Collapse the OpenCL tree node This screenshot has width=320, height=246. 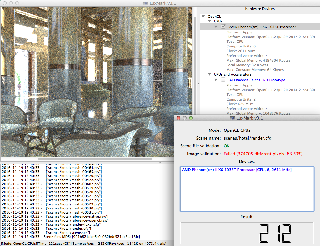[x=203, y=16]
